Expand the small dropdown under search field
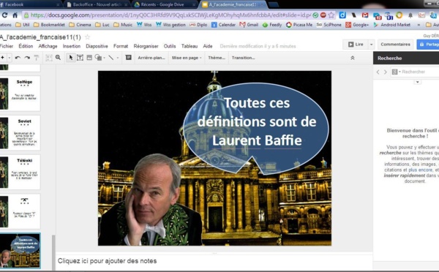Image resolution: width=439 pixels, height=272 pixels. click(418, 82)
